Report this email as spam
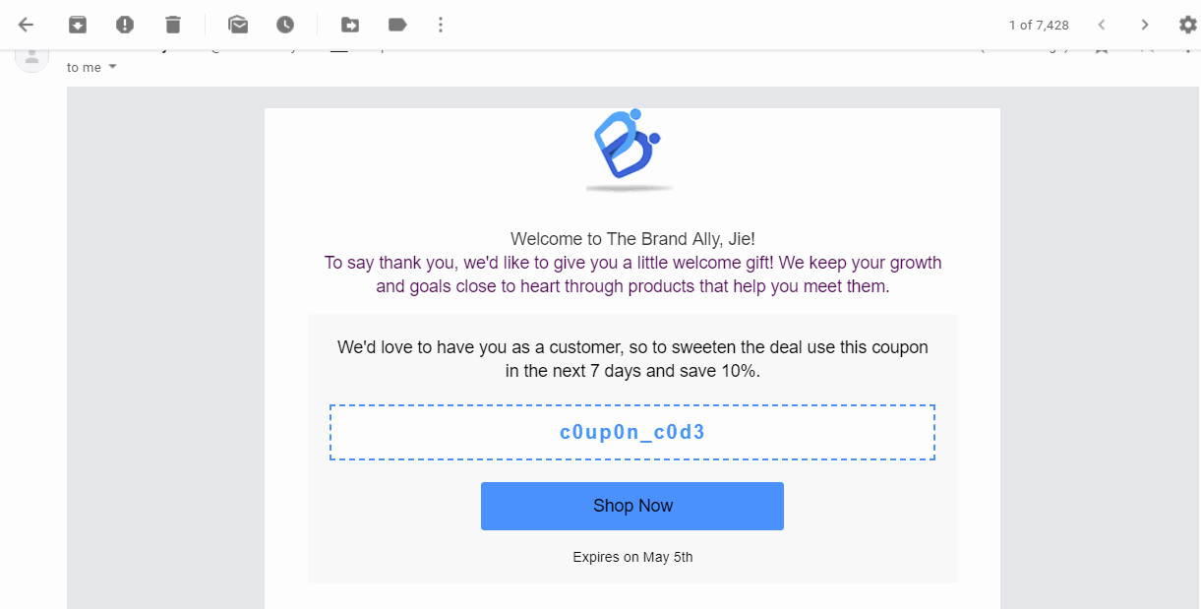 point(125,25)
